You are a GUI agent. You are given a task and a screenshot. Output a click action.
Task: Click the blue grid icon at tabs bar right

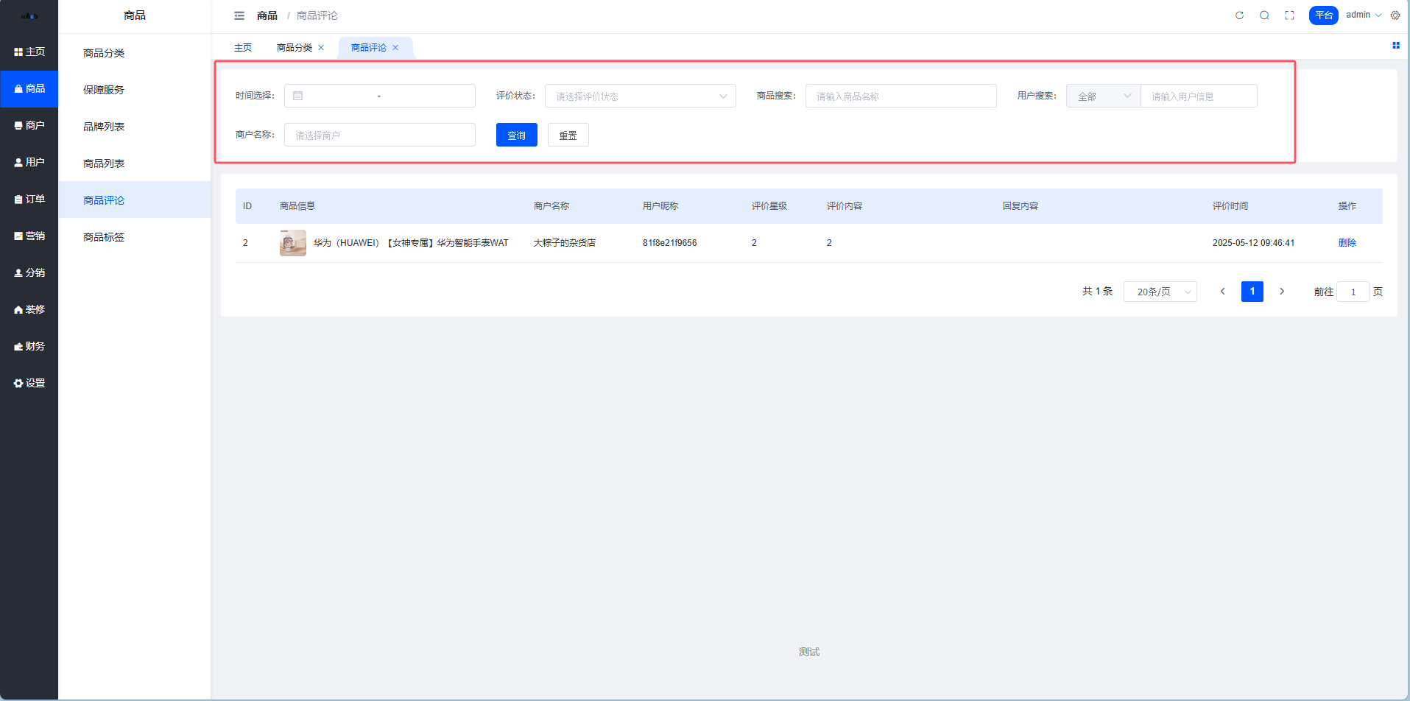click(1395, 46)
